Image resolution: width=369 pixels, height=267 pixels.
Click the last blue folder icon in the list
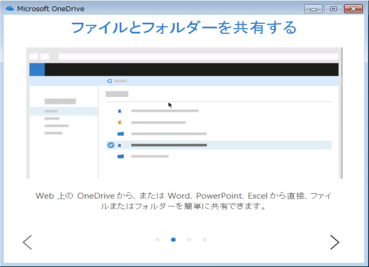120,156
